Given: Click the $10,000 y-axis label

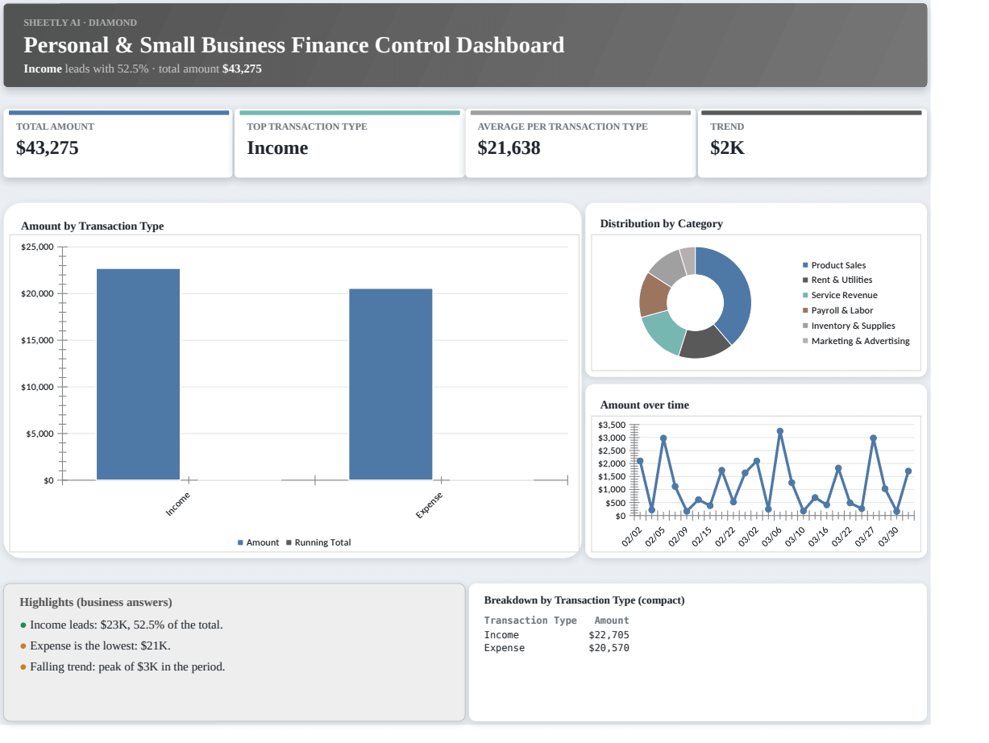Looking at the screenshot, I should [x=37, y=387].
